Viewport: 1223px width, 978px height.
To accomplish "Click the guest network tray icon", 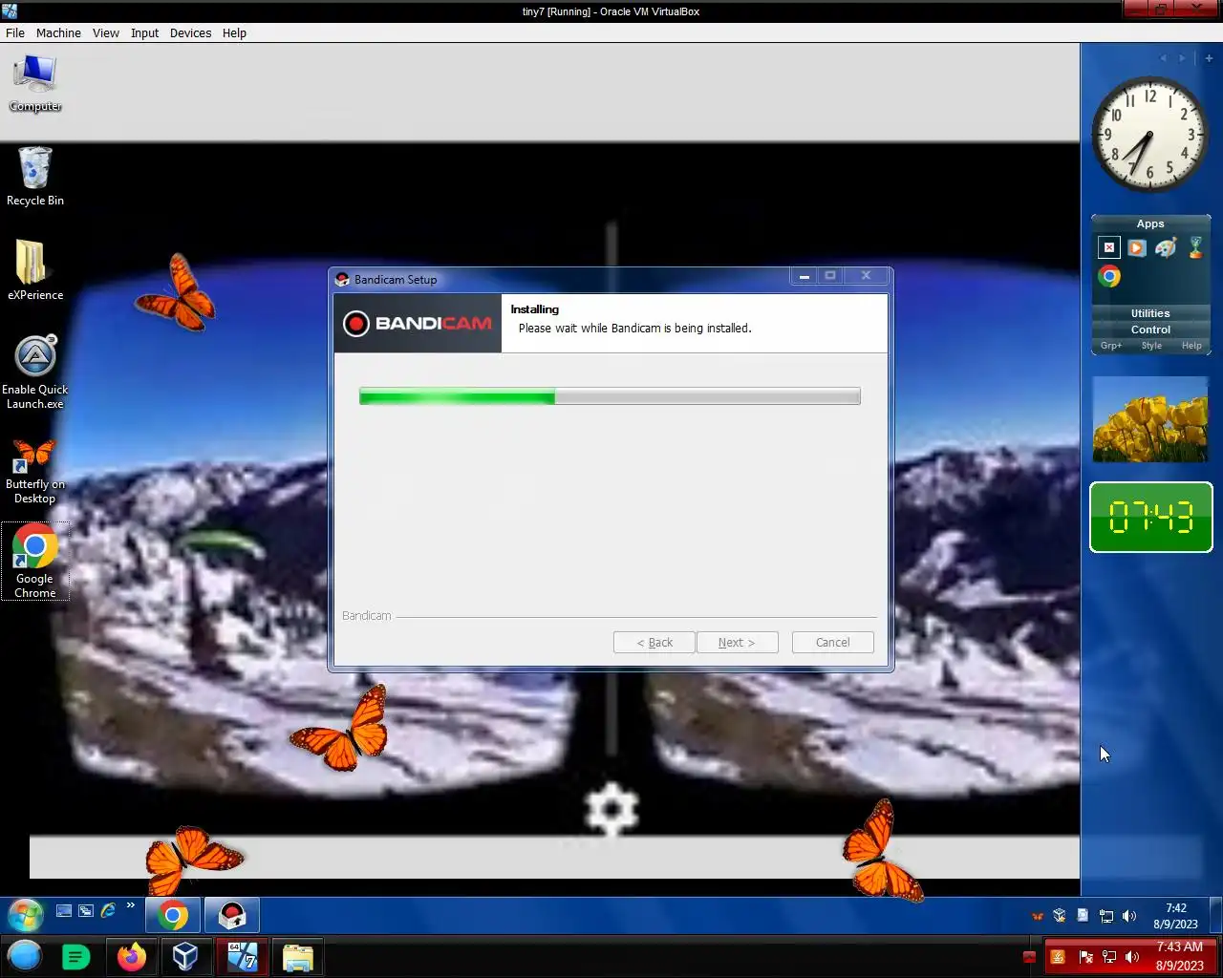I will pos(1106,916).
